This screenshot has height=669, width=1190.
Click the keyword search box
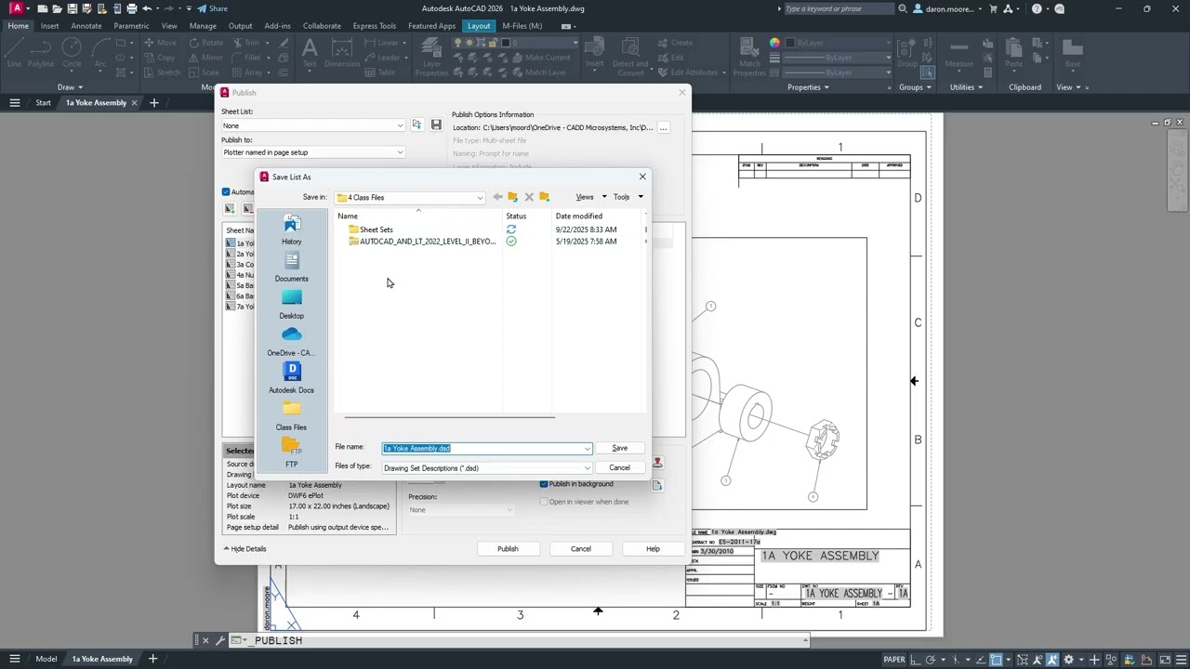click(840, 8)
